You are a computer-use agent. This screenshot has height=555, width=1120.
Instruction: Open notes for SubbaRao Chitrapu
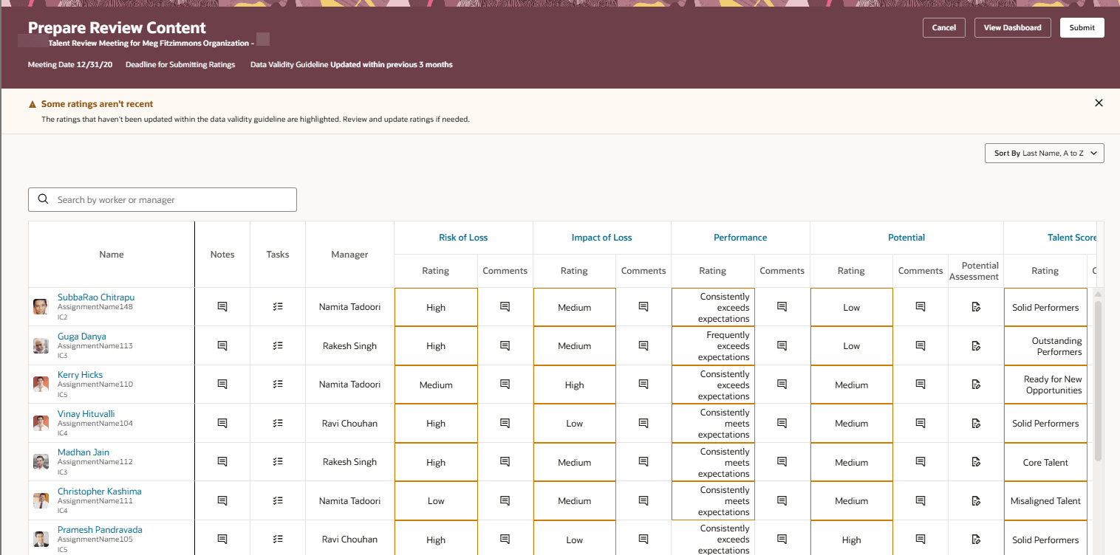coord(222,306)
